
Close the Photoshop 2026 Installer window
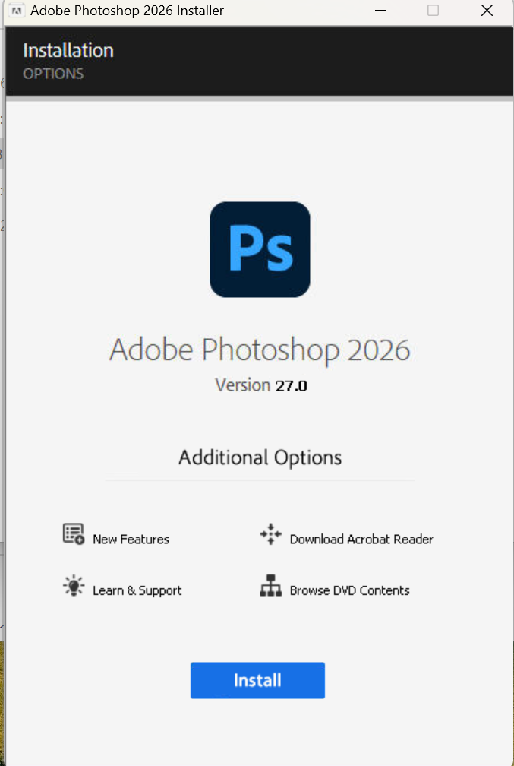tap(487, 11)
